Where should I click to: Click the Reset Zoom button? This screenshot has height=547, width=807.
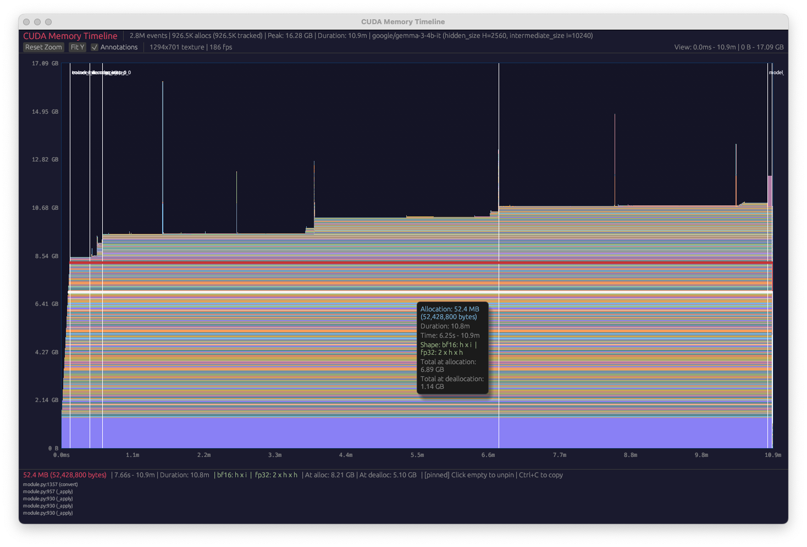(x=43, y=47)
